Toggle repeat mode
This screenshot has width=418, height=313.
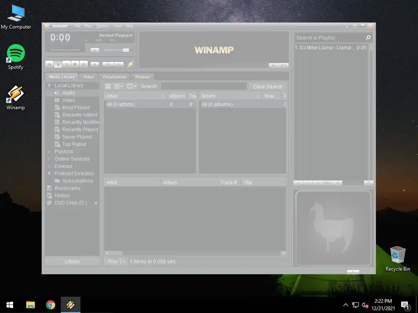pos(119,64)
